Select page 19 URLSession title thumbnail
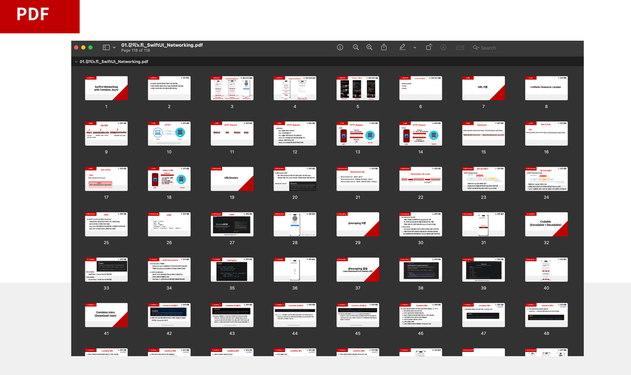This screenshot has width=631, height=375. (232, 179)
